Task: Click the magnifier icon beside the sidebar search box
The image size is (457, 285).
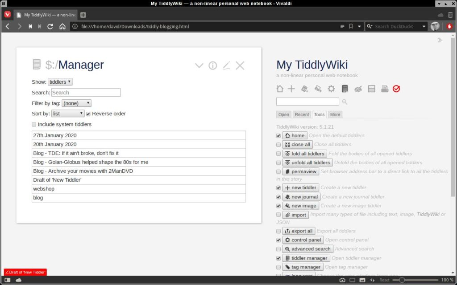Action: click(x=345, y=102)
